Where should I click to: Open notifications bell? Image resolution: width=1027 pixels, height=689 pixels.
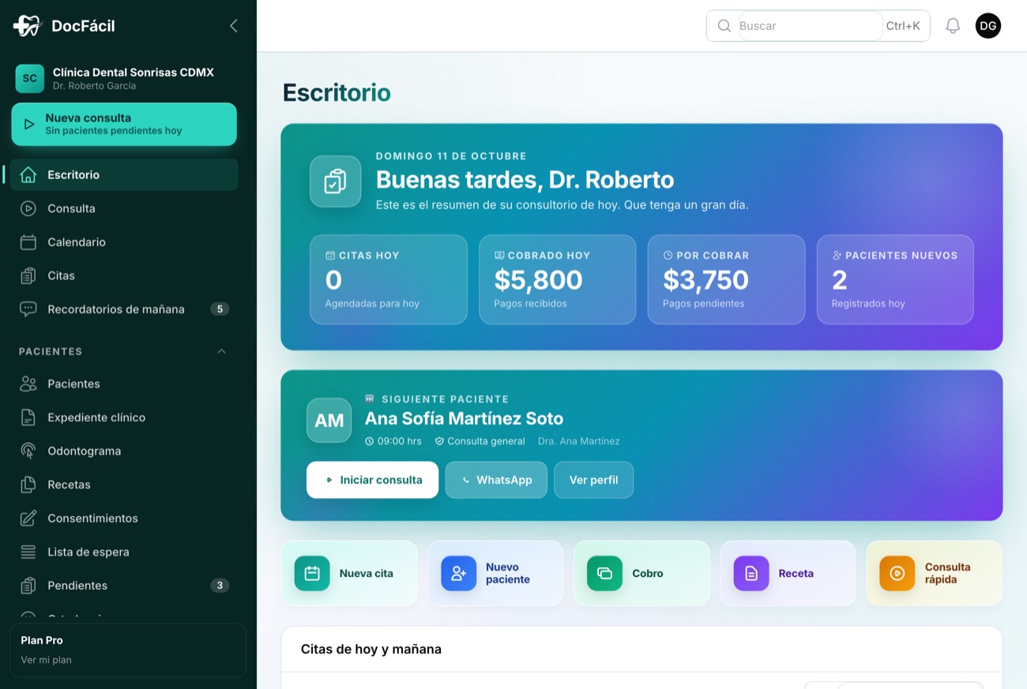(x=953, y=26)
